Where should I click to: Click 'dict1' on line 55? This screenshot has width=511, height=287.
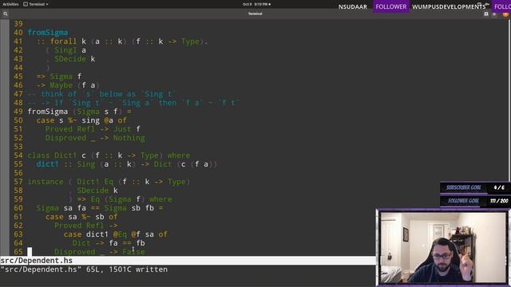click(x=48, y=164)
